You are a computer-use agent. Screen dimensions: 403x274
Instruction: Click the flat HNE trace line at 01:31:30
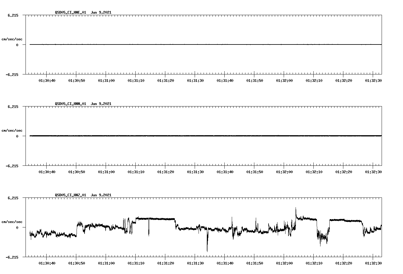(x=195, y=44)
